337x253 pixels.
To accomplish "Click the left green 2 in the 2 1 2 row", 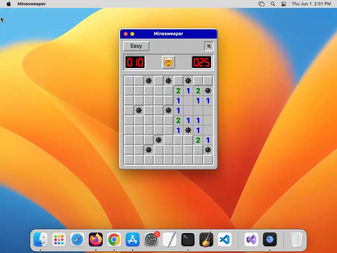I will 178,91.
